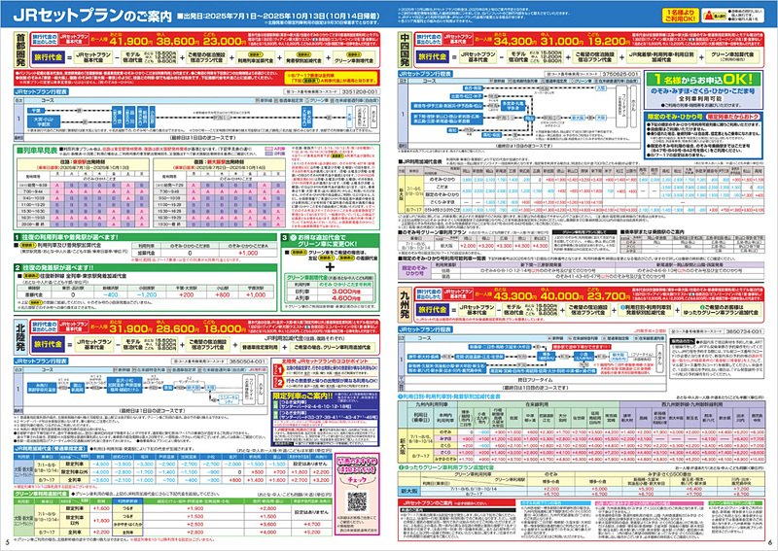Screen dimensions: 778x551
Task: Click the 旅行代金 blue label in 首都圏発 formula
Action: click(48, 57)
